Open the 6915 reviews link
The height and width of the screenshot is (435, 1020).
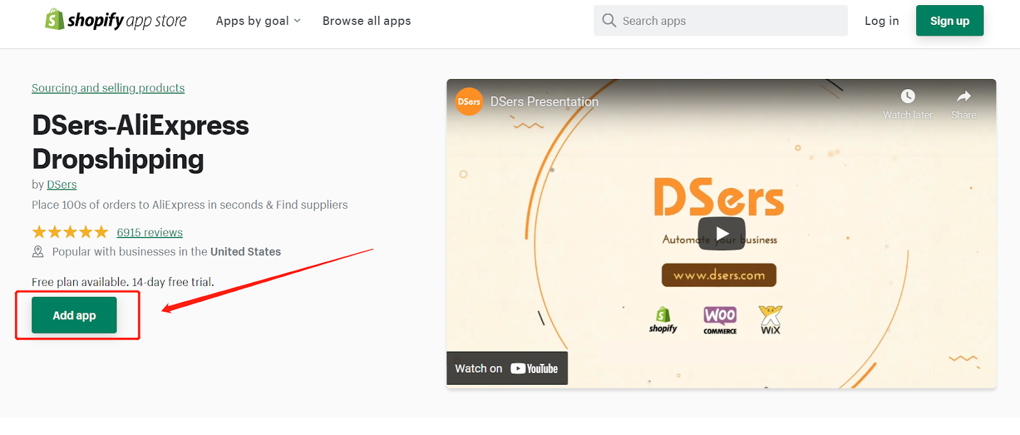pos(150,232)
